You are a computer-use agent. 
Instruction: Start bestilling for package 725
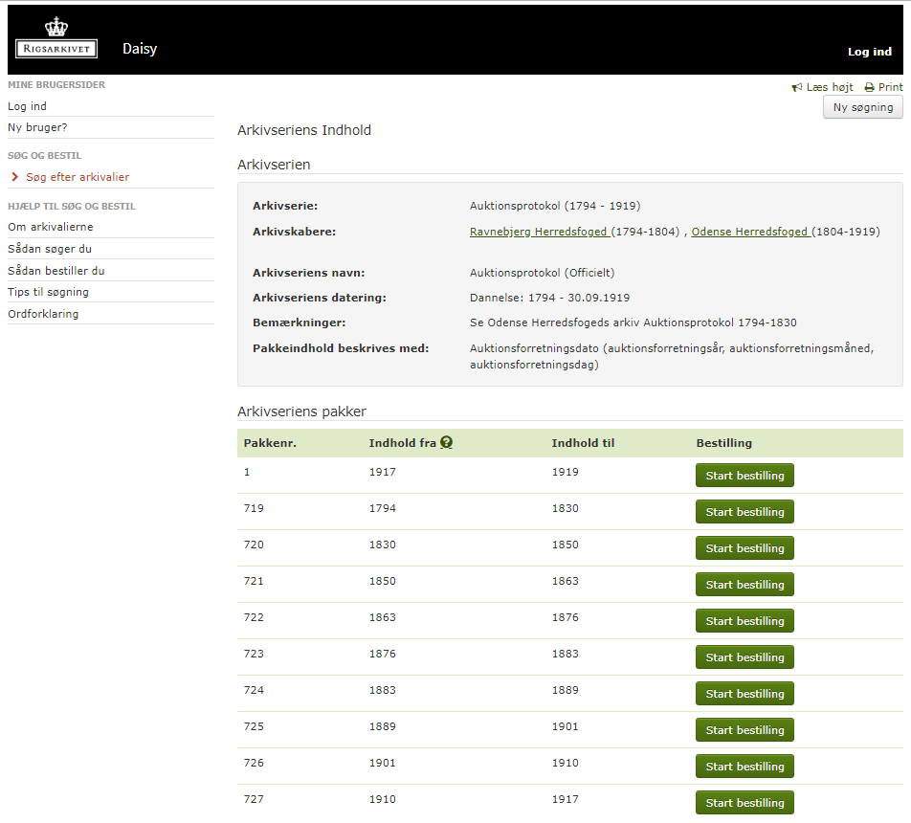point(744,730)
